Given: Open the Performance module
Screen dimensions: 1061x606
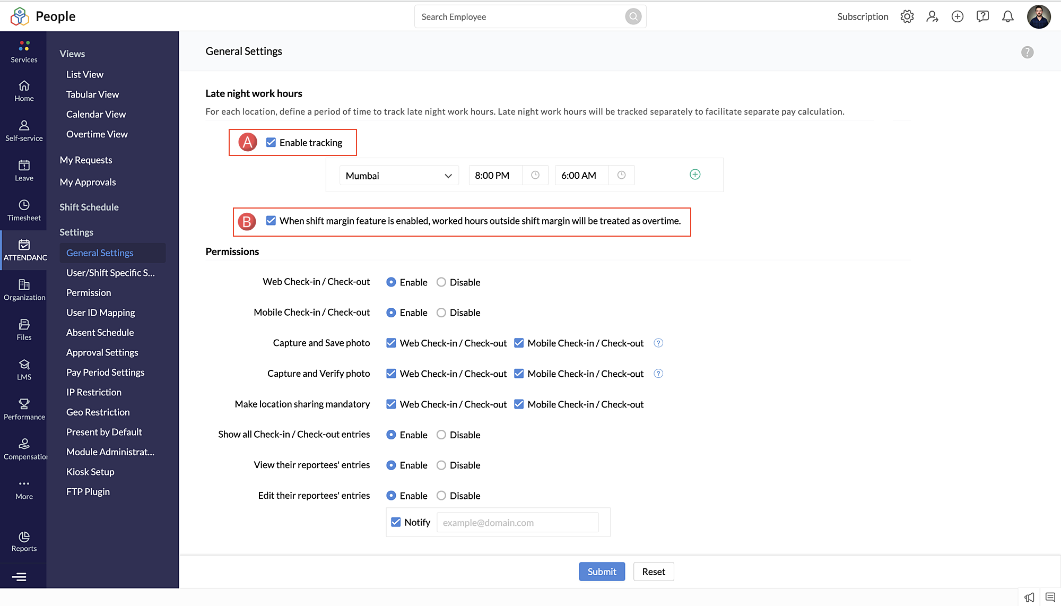Looking at the screenshot, I should click(x=24, y=410).
